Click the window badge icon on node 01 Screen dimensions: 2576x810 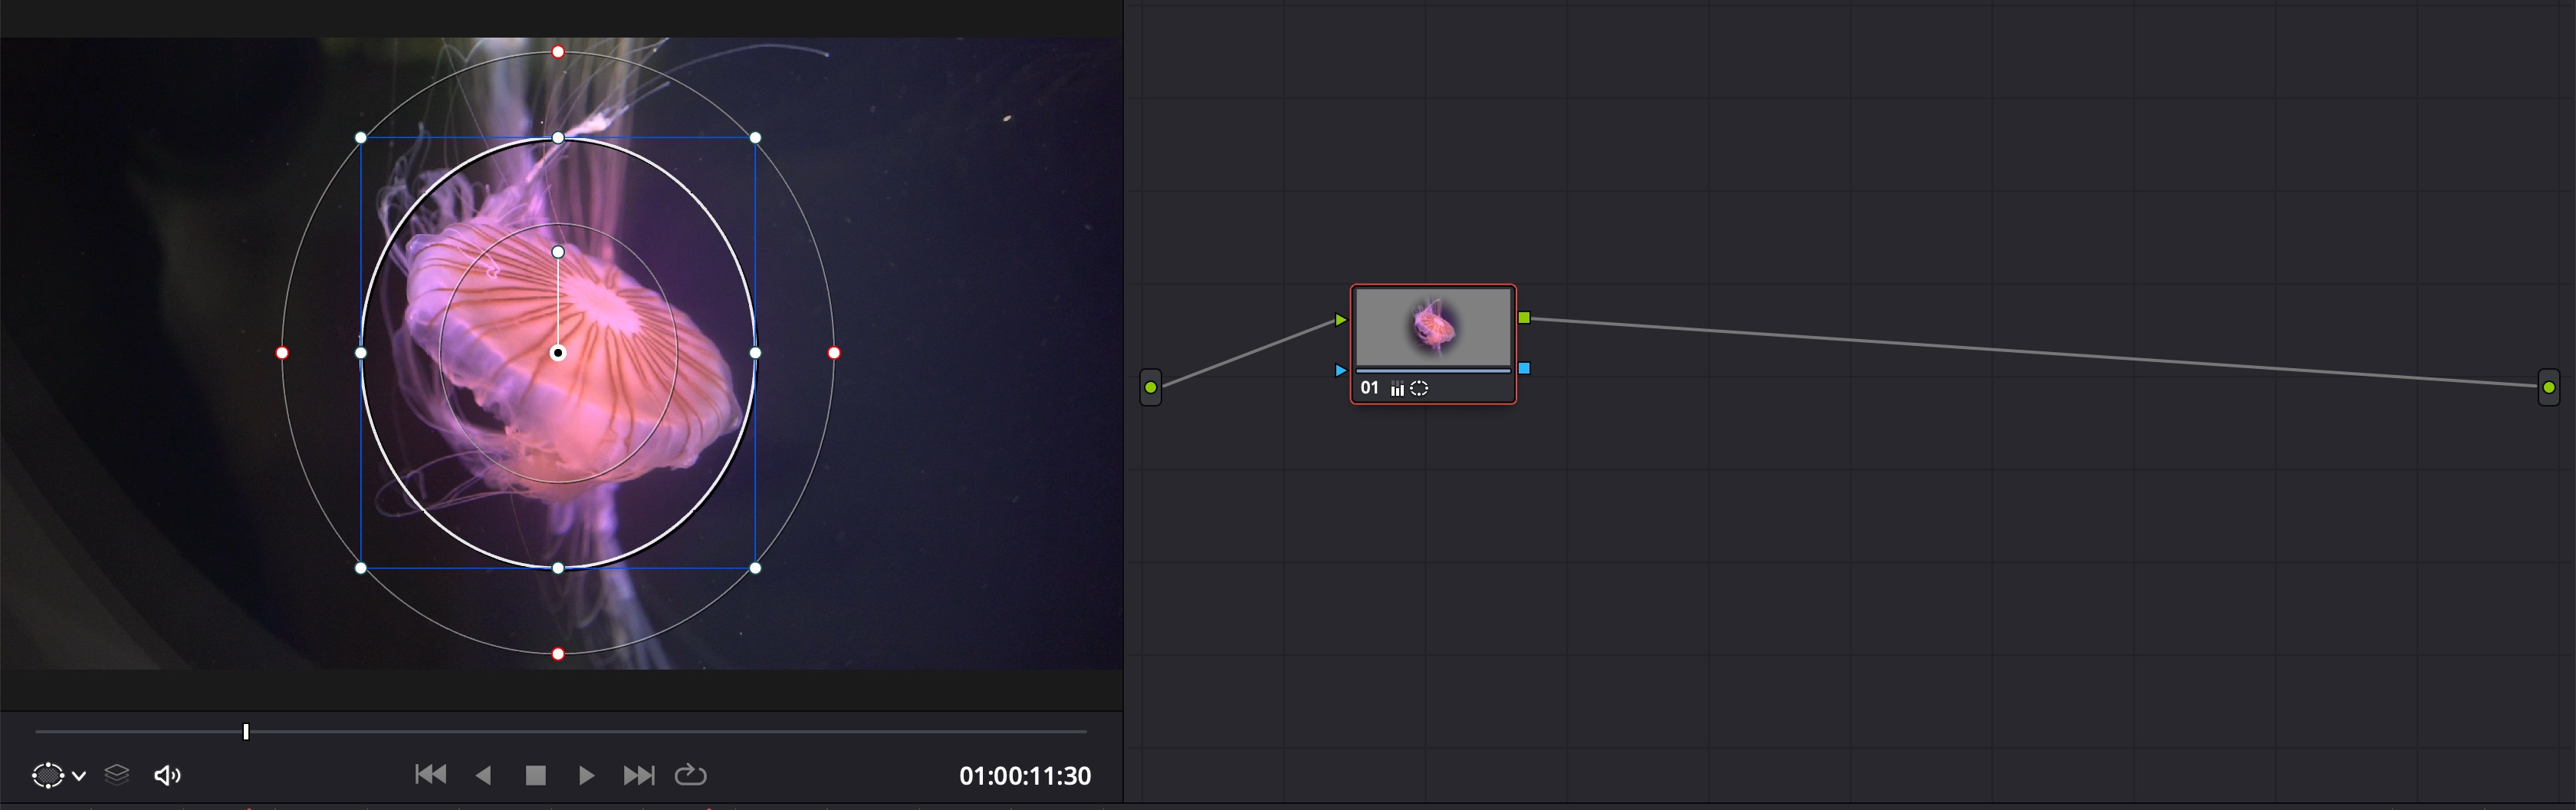click(x=1419, y=388)
